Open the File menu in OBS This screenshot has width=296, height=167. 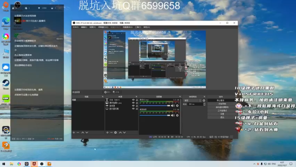coord(75,27)
